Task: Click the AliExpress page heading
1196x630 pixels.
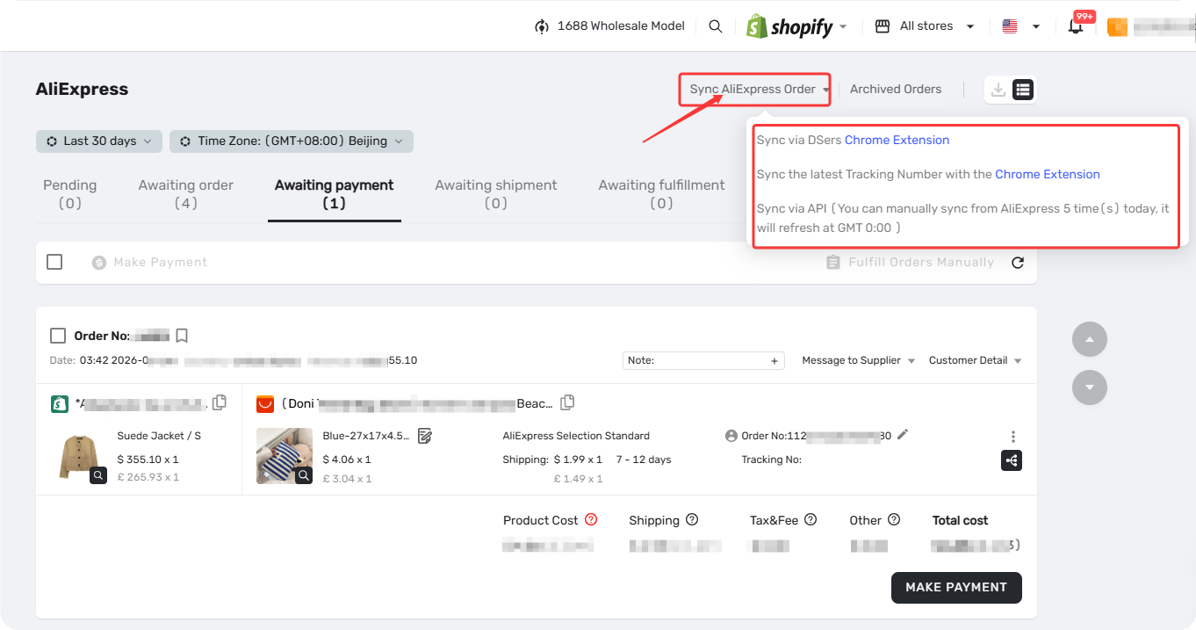Action: coord(82,89)
